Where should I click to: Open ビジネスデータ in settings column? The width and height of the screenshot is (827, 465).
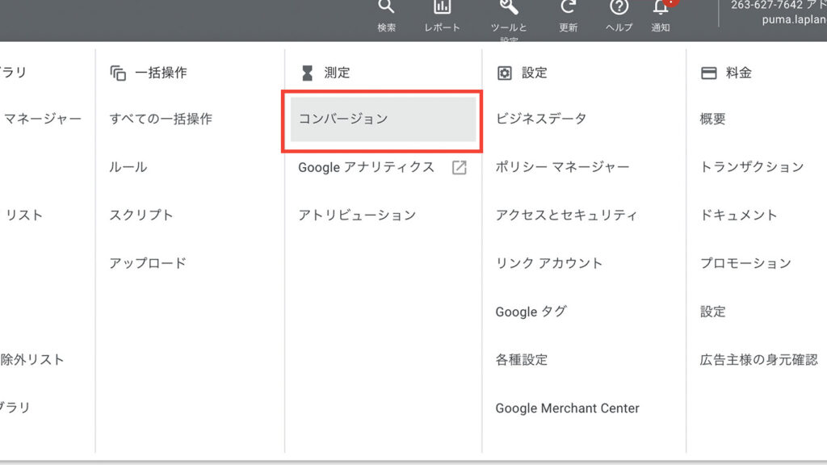point(541,119)
